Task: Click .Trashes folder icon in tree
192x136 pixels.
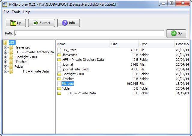Action: [11, 62]
